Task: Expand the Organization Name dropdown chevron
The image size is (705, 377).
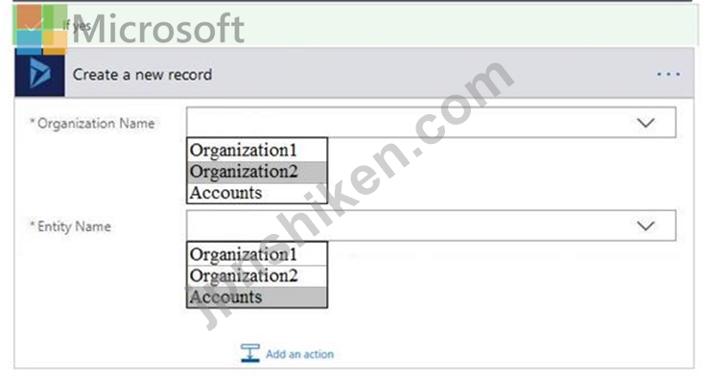Action: click(646, 123)
